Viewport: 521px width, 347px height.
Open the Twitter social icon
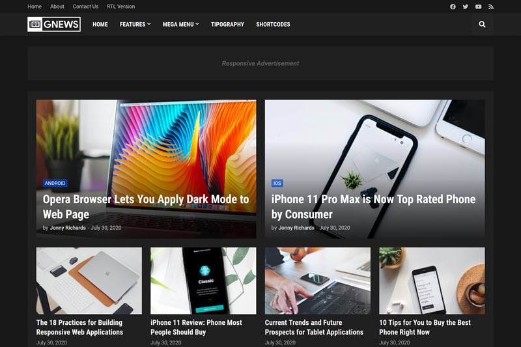(465, 7)
